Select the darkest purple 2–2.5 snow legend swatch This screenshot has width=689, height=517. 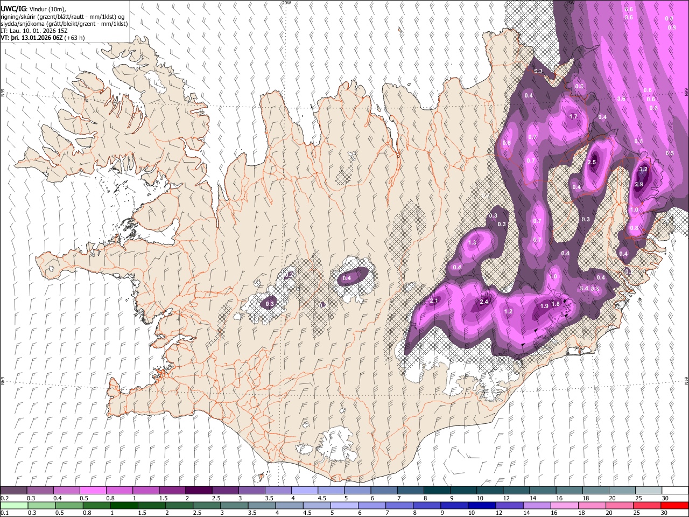click(199, 491)
